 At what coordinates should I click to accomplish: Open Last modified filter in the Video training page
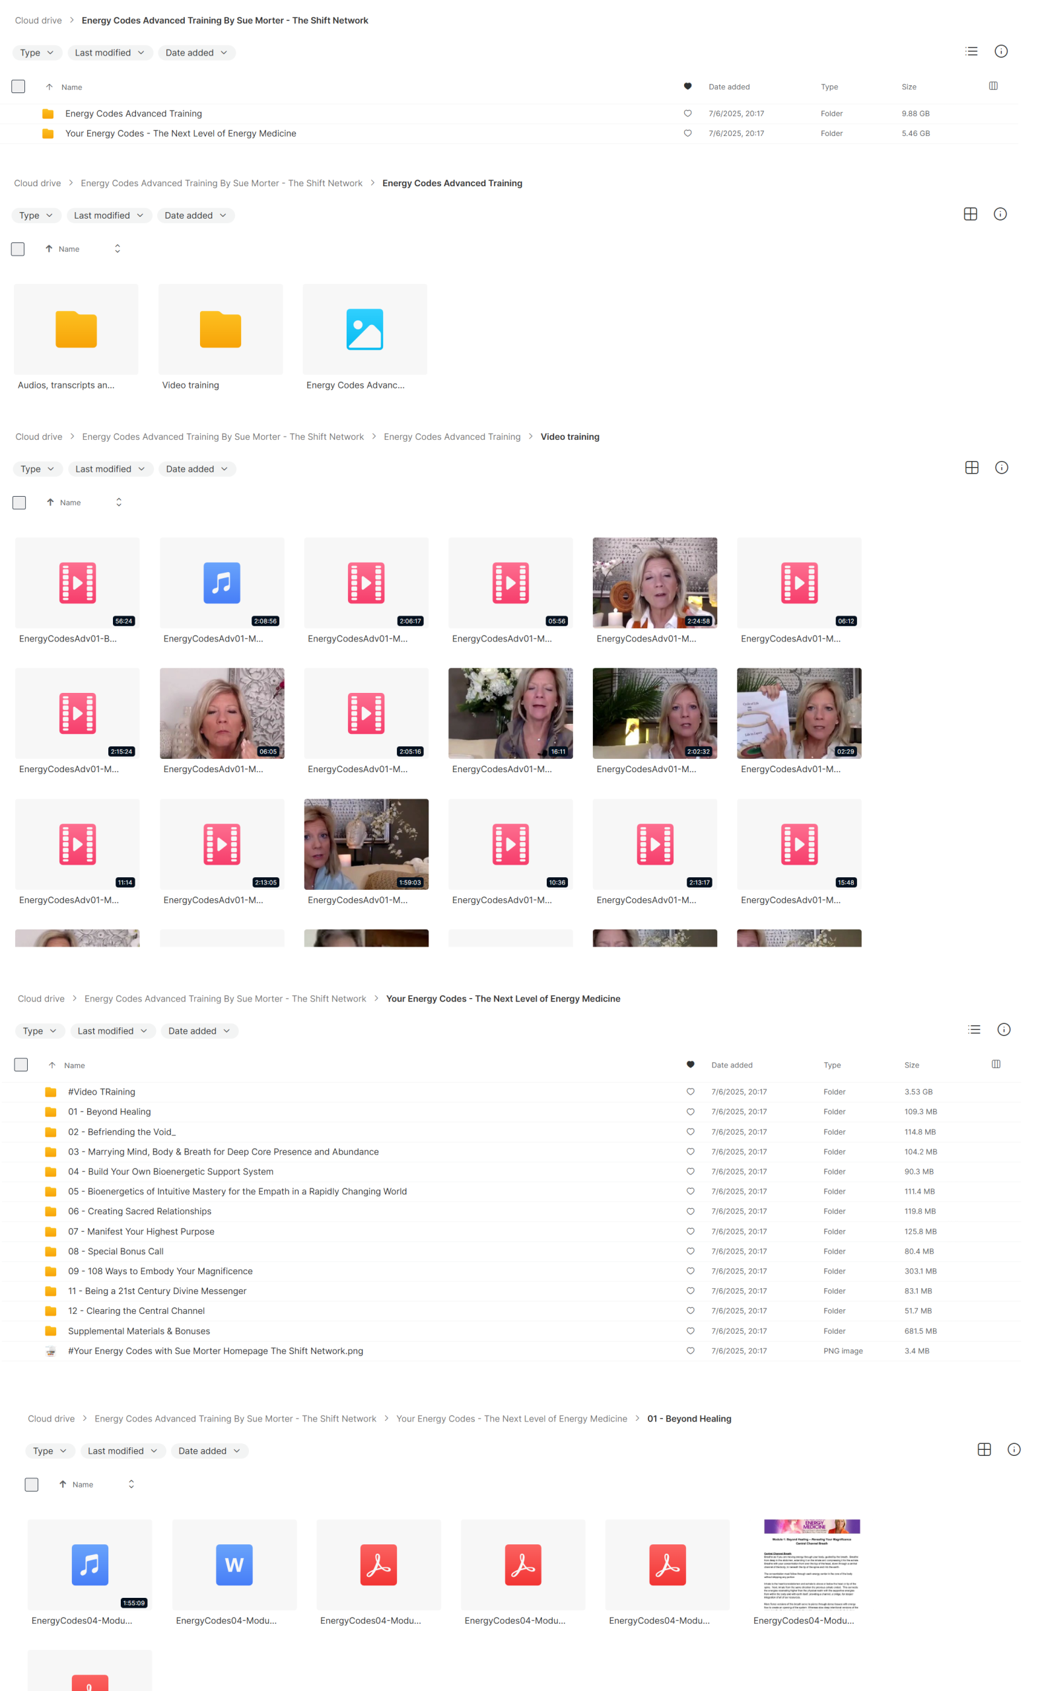click(x=110, y=469)
